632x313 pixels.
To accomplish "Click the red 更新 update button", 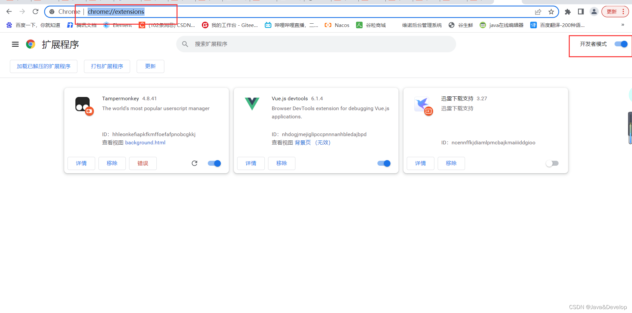I will tap(615, 12).
